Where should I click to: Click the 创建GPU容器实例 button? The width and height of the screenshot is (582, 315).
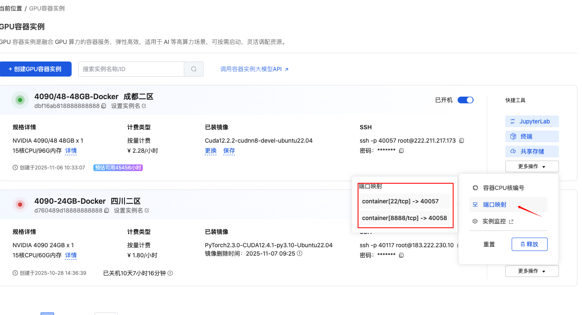[x=36, y=69]
